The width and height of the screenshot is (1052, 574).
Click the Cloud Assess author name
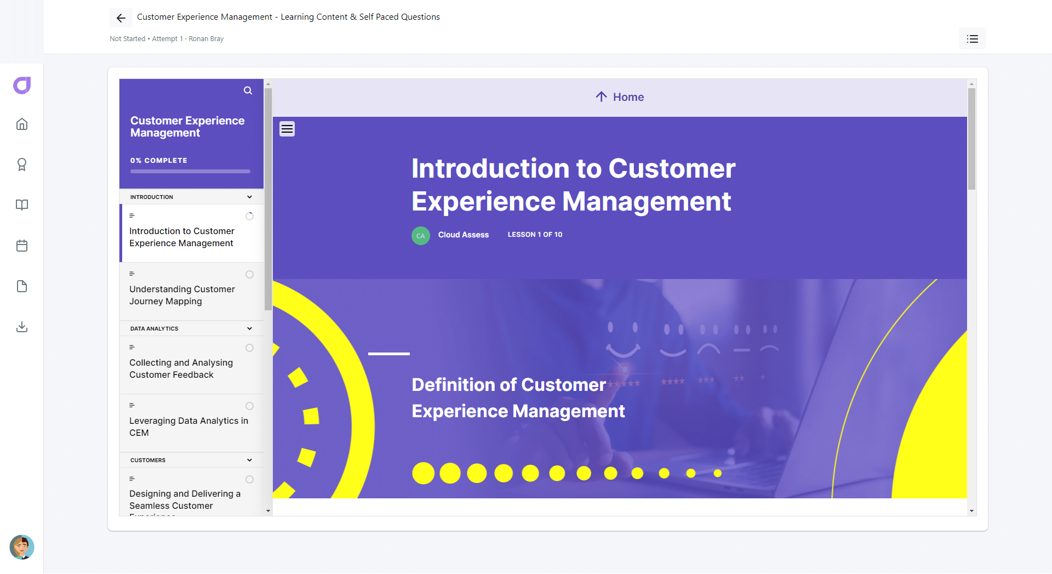[464, 235]
